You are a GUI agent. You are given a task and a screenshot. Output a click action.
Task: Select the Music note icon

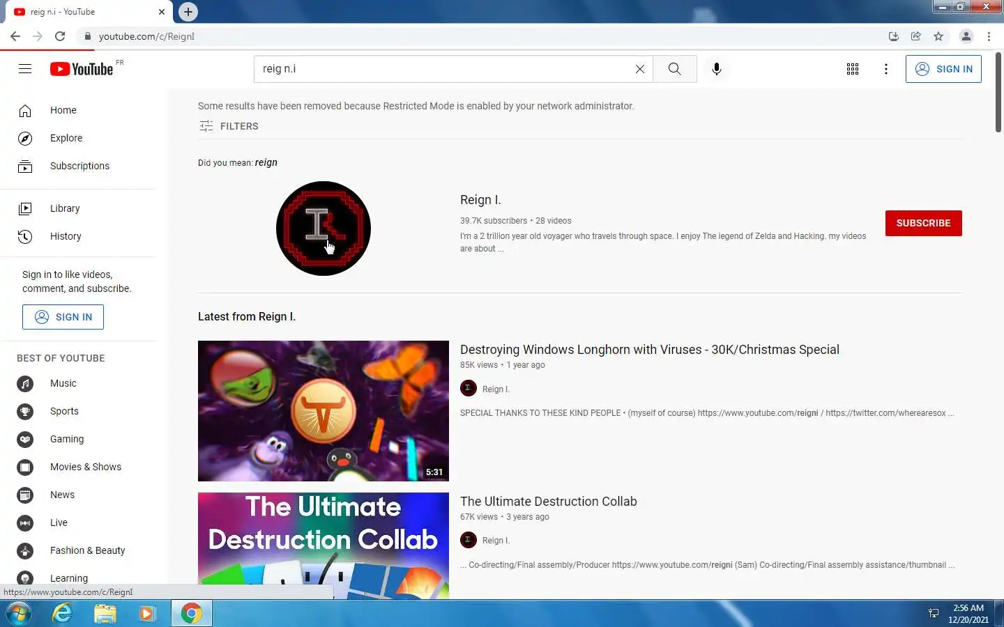tap(25, 383)
